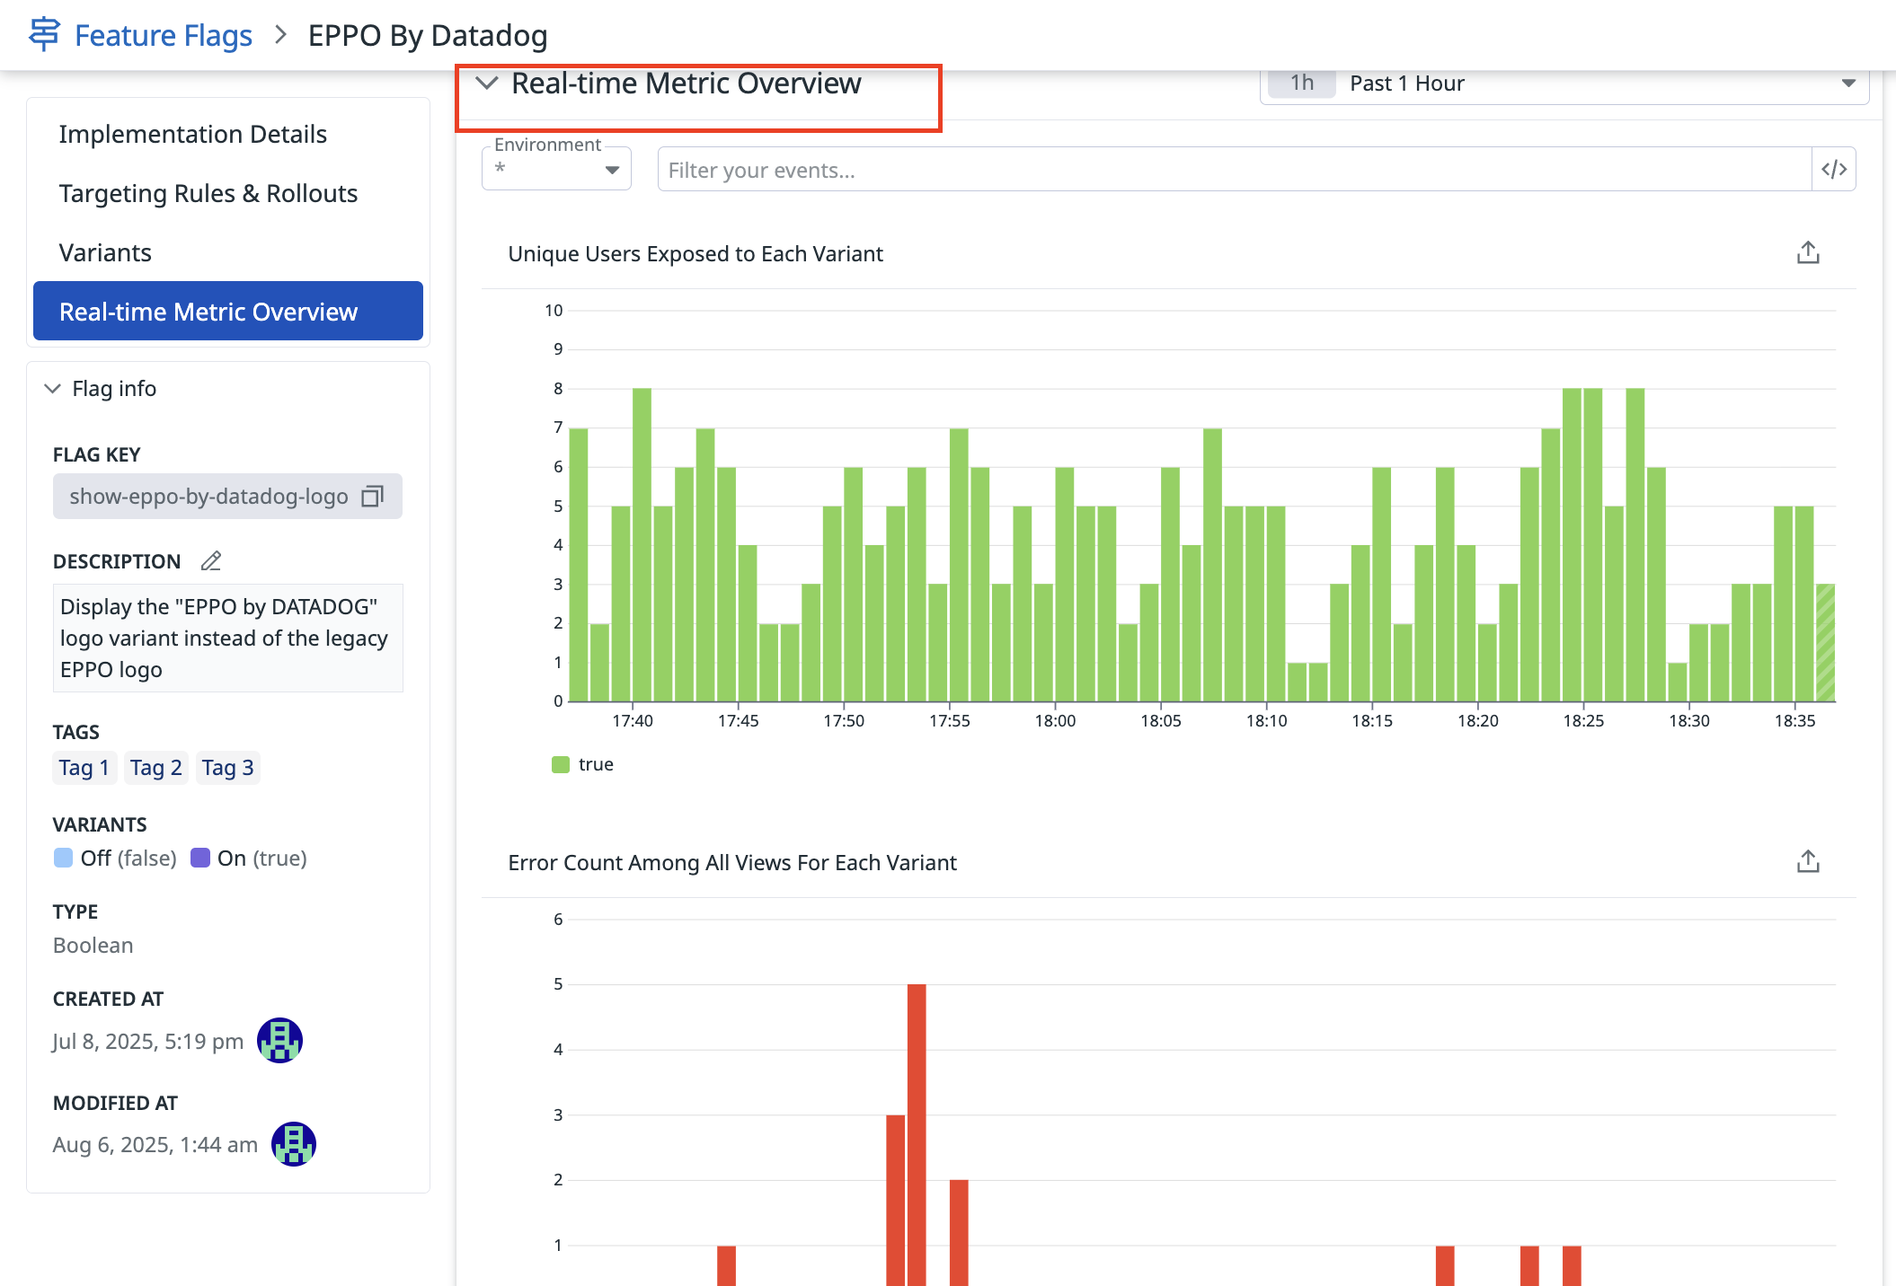Open the Past 1 Hour time range dropdown
The height and width of the screenshot is (1286, 1896).
1564,84
